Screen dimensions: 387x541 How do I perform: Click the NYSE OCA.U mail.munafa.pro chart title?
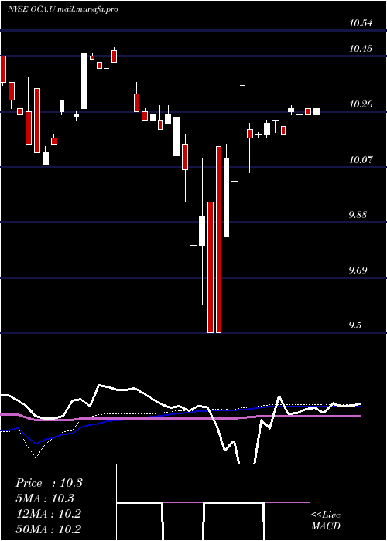click(x=63, y=9)
